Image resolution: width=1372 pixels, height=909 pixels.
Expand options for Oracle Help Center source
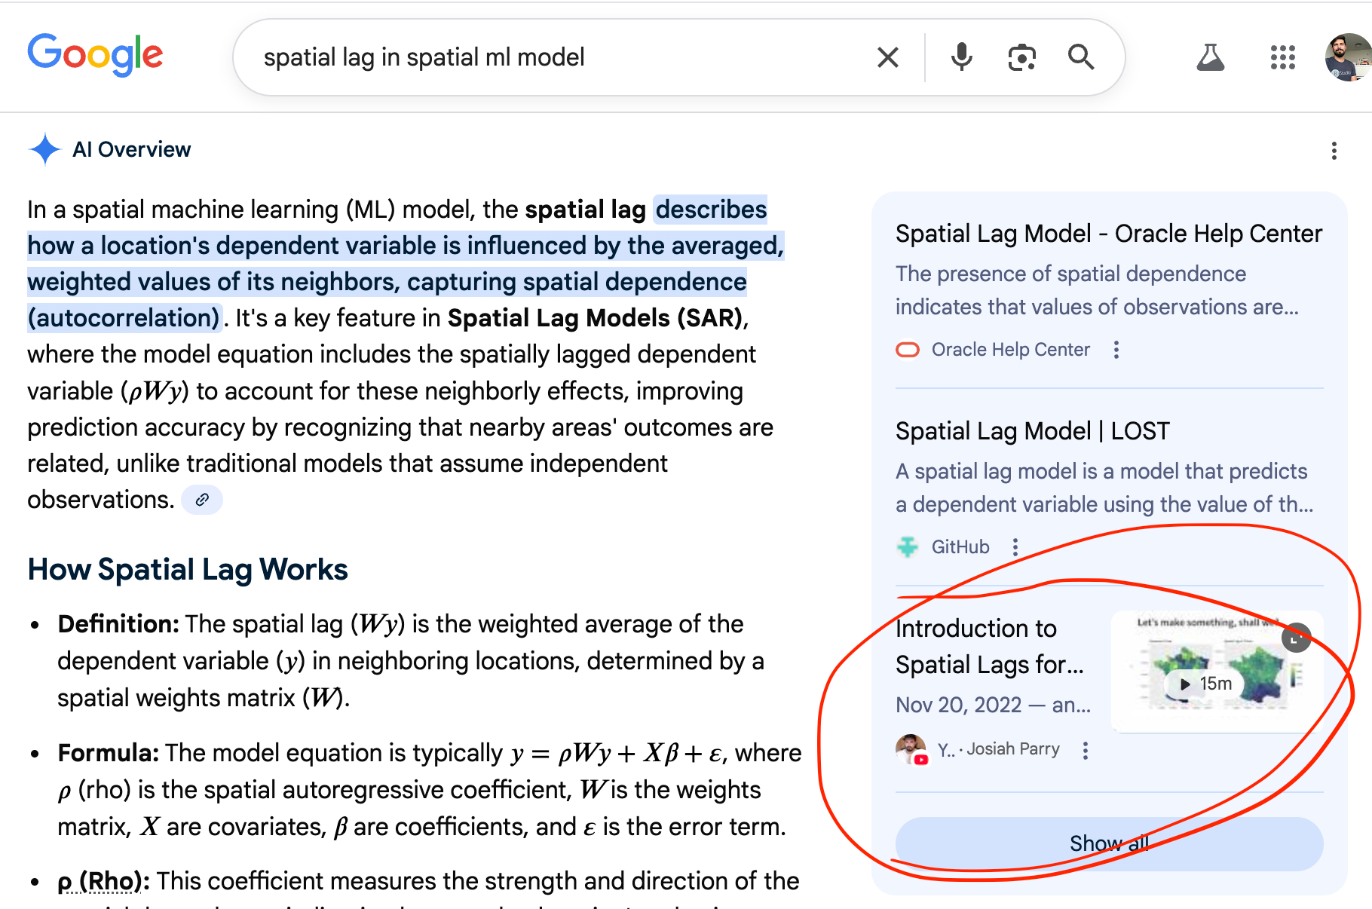point(1116,350)
